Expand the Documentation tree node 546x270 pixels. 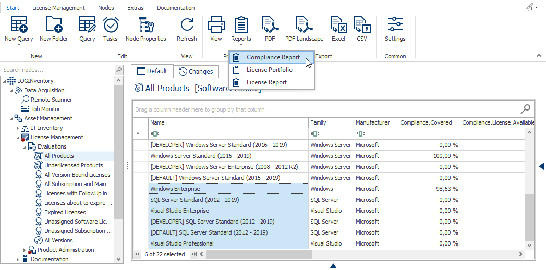pyautogui.click(x=18, y=259)
